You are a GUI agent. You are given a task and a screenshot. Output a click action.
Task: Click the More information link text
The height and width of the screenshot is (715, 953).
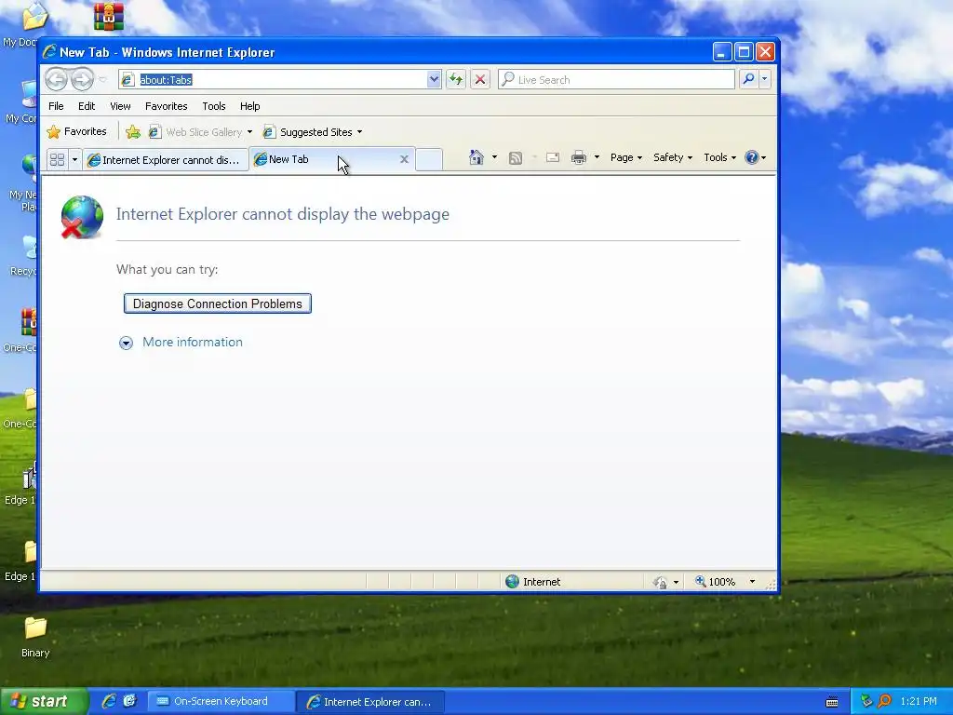[192, 342]
